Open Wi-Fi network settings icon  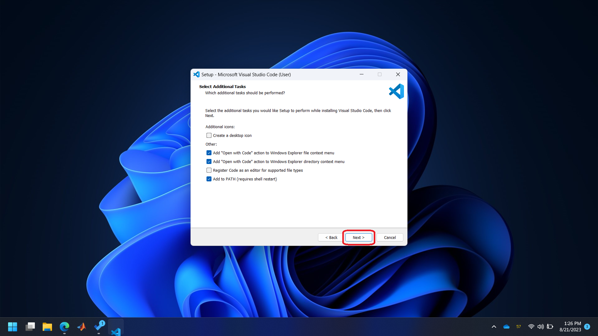(x=531, y=327)
